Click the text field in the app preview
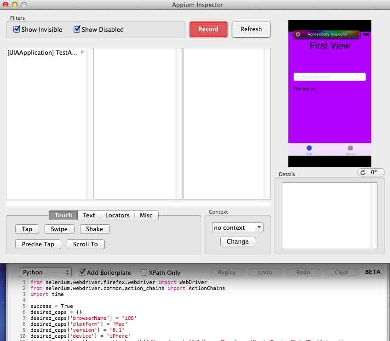The height and width of the screenshot is (341, 390). pyautogui.click(x=330, y=77)
